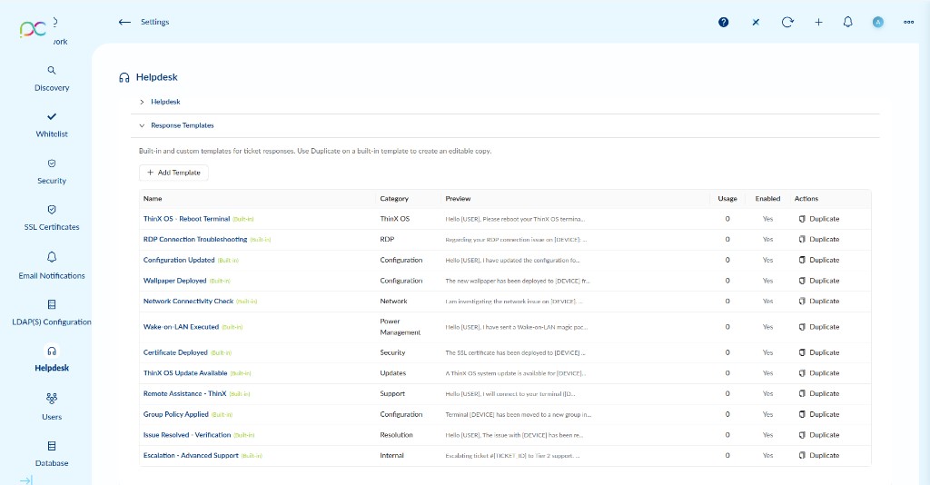Open the Remote Assistance - ThinX name
Viewport: 930px width, 485px height.
click(184, 393)
